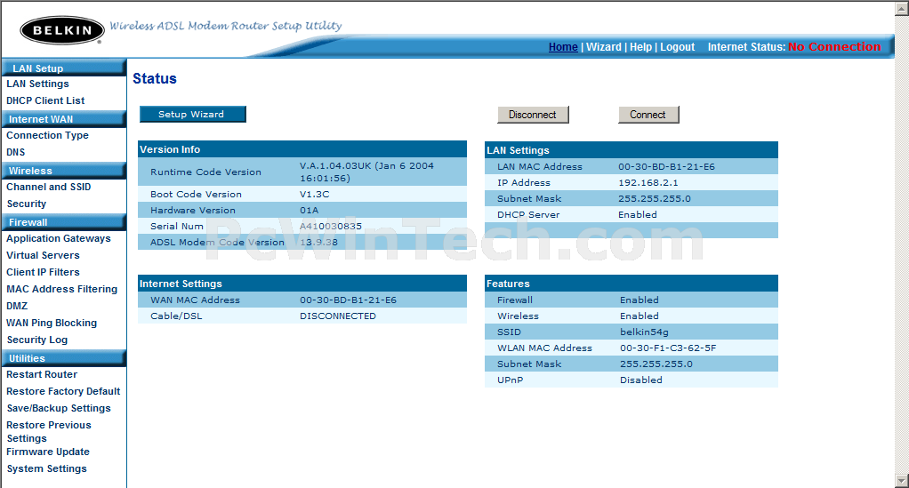The width and height of the screenshot is (909, 488).
Task: Select SSID value belkin54g
Action: pos(644,332)
